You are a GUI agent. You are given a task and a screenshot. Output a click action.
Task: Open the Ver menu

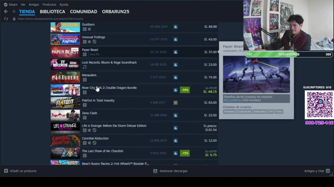tap(23, 4)
